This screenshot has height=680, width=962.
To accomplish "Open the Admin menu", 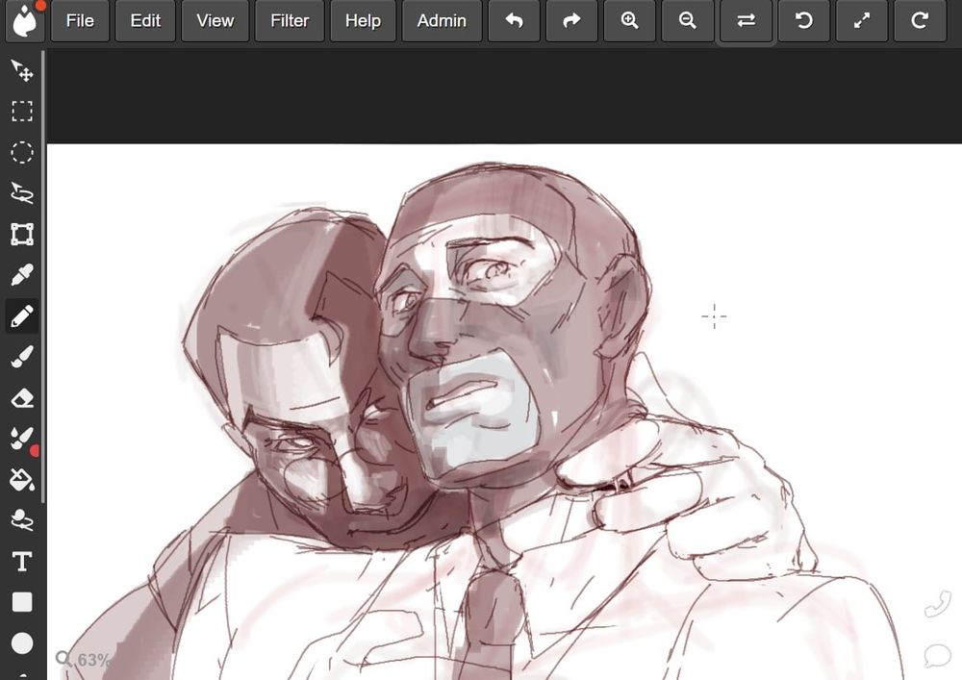I will (442, 21).
